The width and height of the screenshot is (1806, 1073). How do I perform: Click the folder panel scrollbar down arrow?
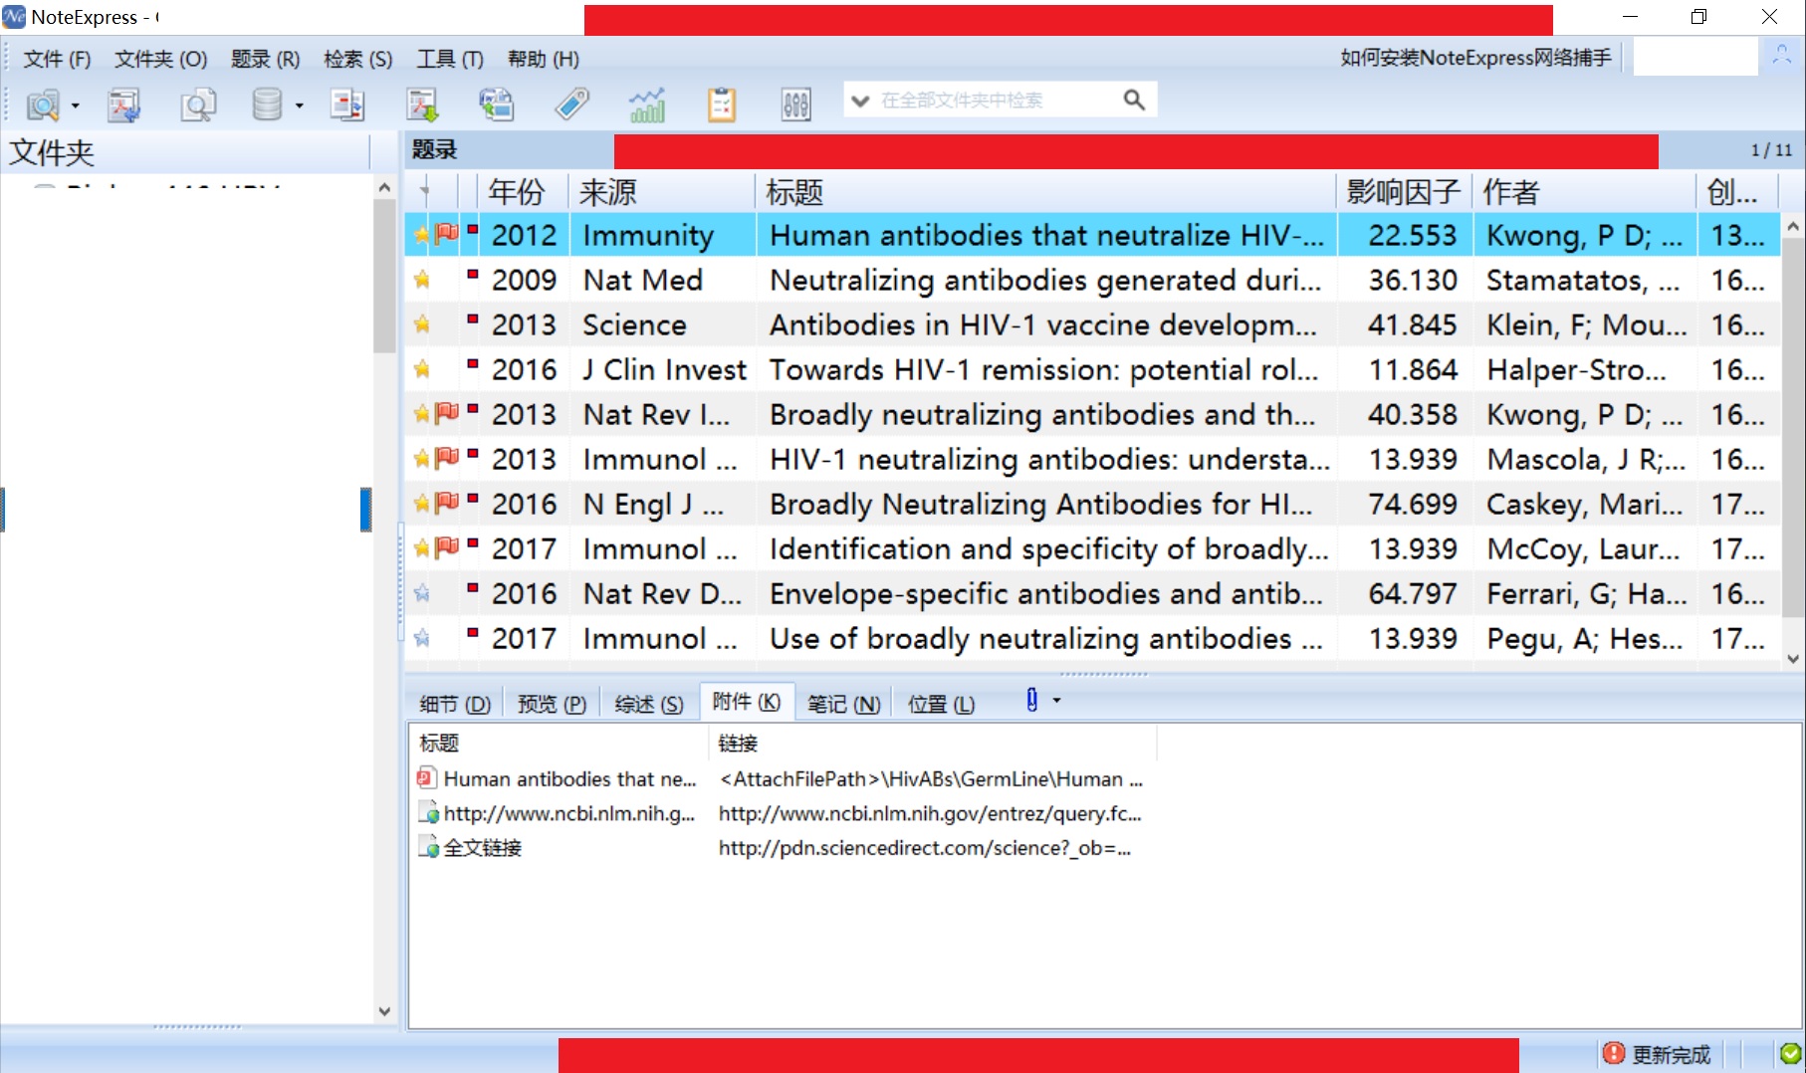coord(384,1011)
